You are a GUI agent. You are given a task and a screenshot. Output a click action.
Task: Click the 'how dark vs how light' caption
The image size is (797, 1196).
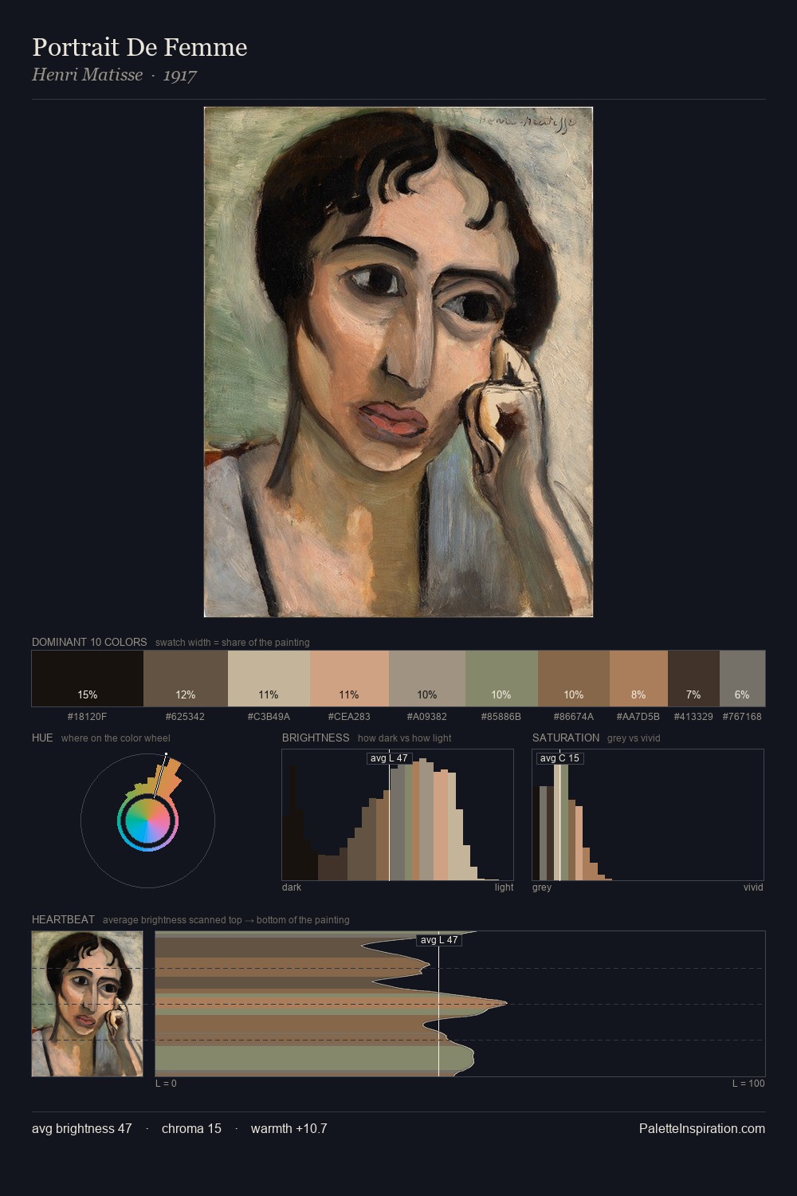[x=405, y=738]
